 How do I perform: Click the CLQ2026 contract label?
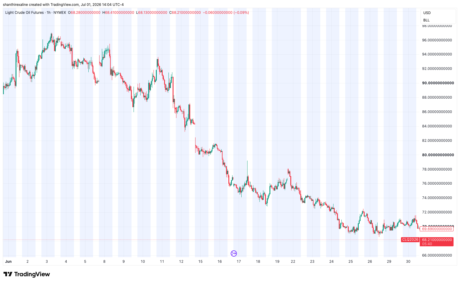[410, 240]
